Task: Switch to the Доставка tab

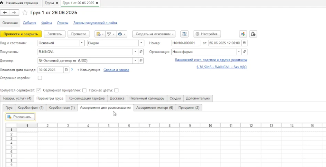Action: pyautogui.click(x=117, y=98)
